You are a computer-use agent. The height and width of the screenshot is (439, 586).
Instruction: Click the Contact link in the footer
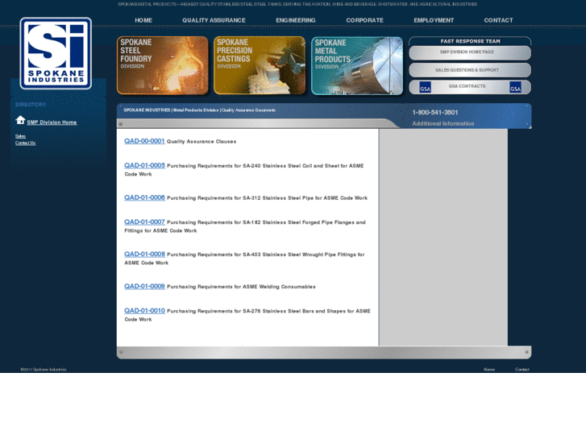[x=522, y=370]
